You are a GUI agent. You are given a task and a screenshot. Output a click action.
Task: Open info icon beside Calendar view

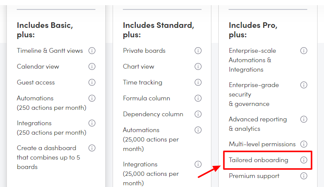pyautogui.click(x=92, y=66)
